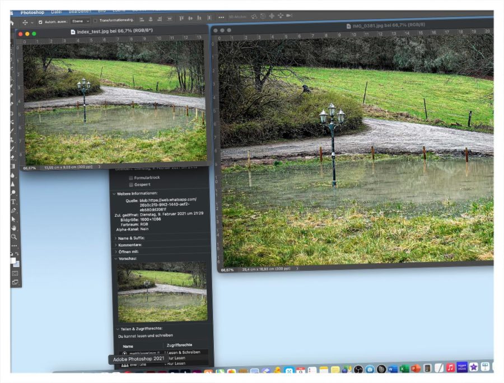Viewport: 504px width, 383px height.
Task: Open the Photoshop application menu
Action: (32, 12)
